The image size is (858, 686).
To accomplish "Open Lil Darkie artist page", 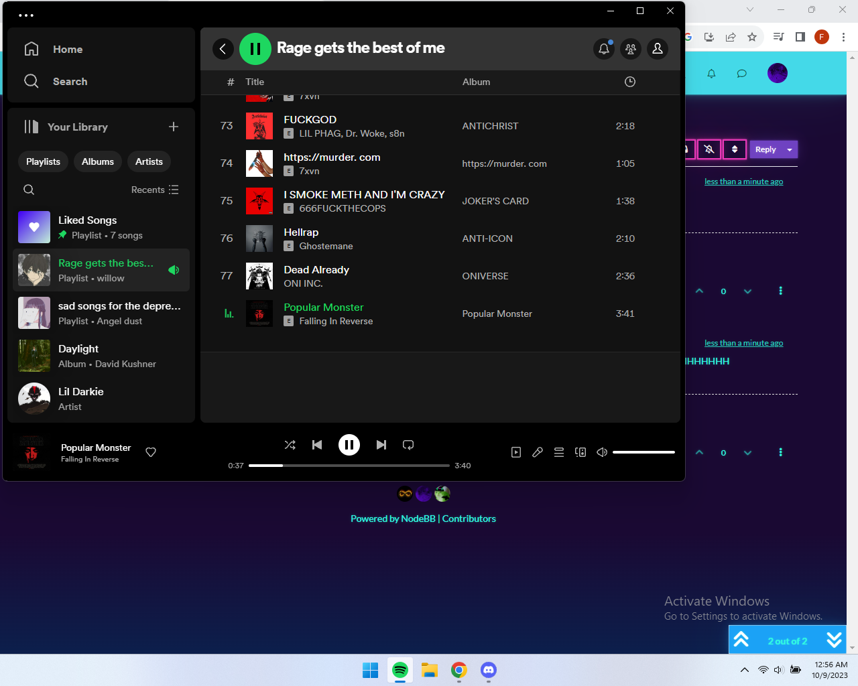I will point(101,399).
